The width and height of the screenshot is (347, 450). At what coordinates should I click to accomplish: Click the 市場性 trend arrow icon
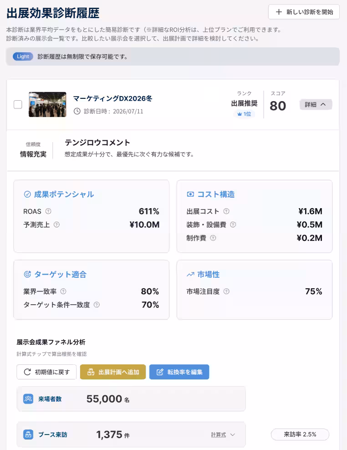pos(190,275)
